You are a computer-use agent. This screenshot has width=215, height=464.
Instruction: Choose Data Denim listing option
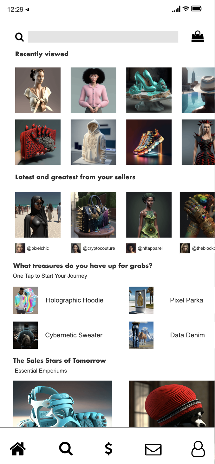click(x=167, y=335)
